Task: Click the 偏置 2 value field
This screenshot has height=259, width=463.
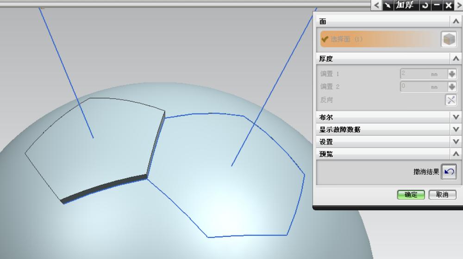Action: [x=424, y=86]
